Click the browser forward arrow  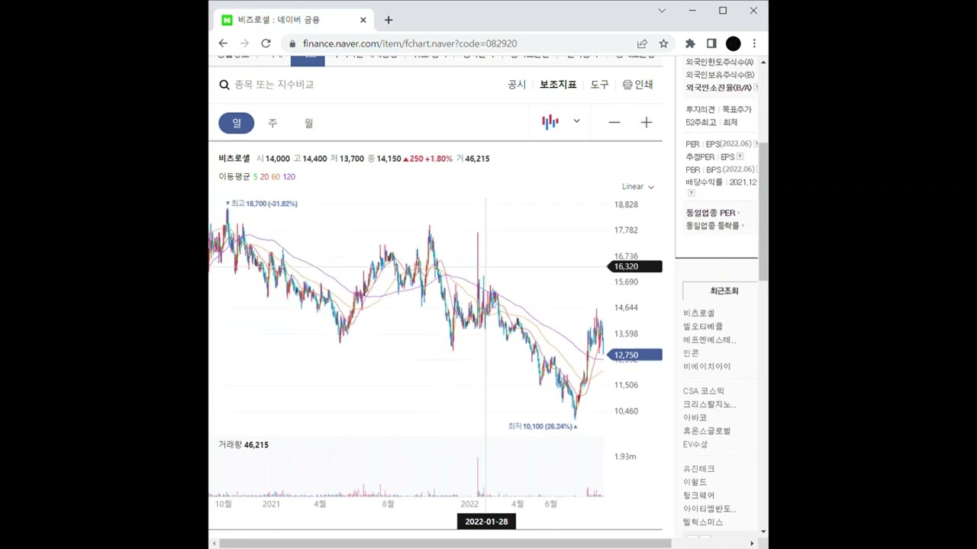pos(244,43)
